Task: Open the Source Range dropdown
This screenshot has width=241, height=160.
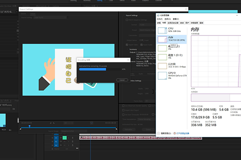Action: point(74,131)
